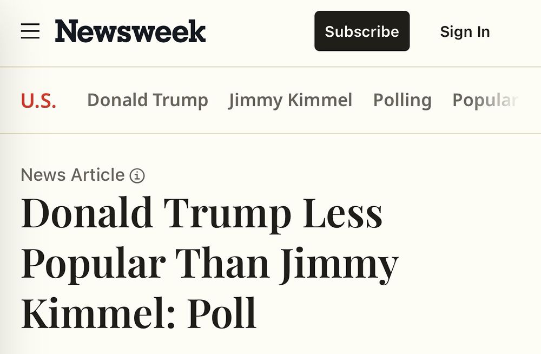Image resolution: width=541 pixels, height=354 pixels.
Task: Click the Sign In link
Action: point(465,31)
